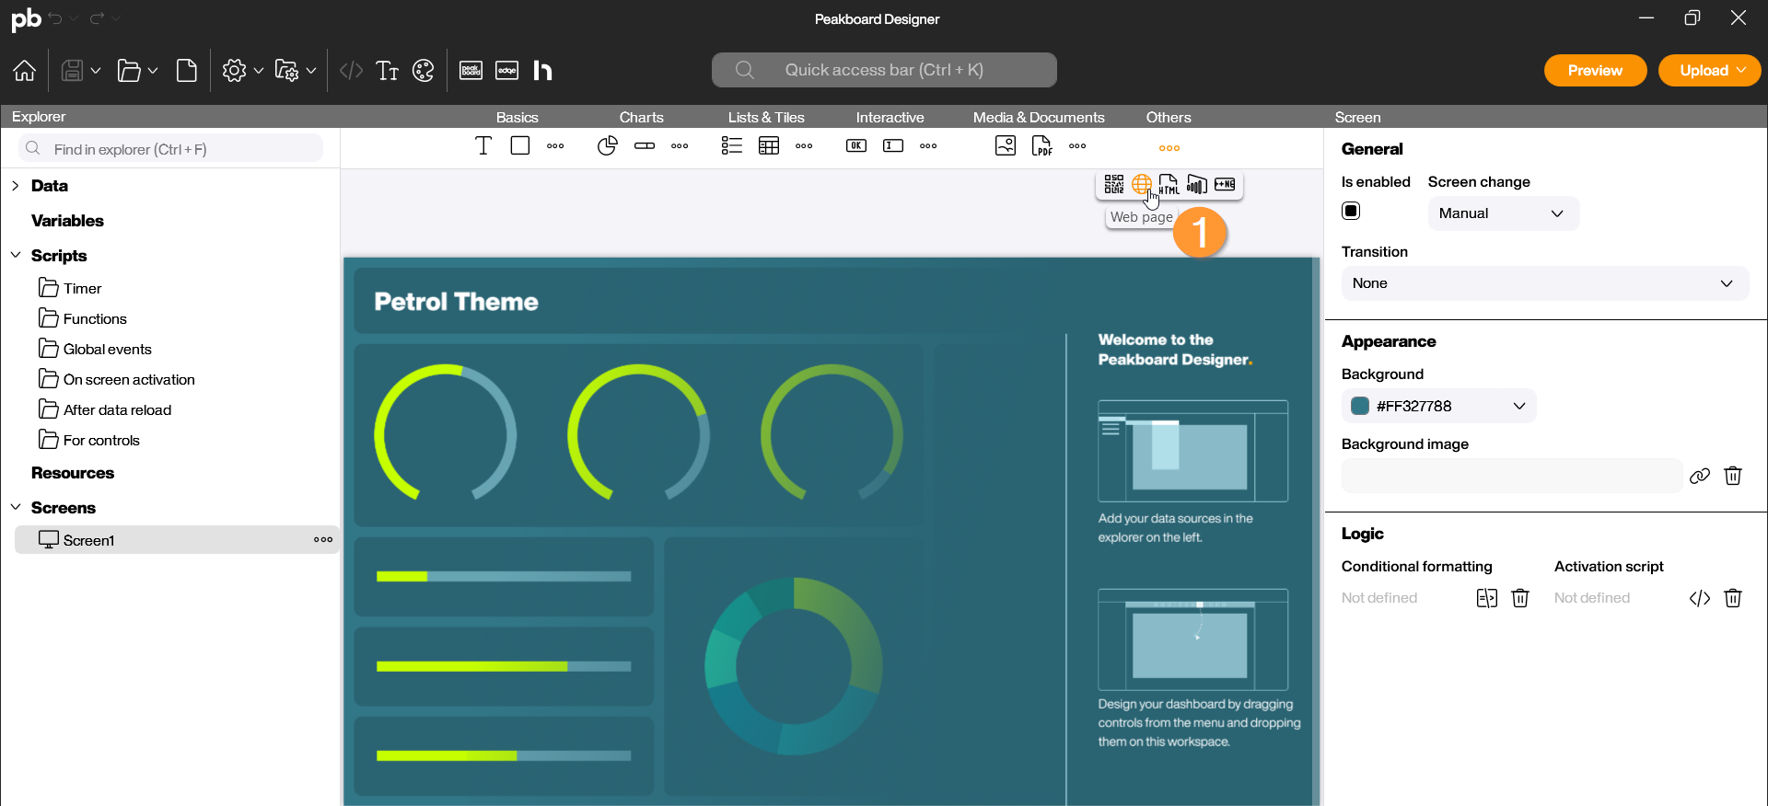Click the Preview button
The height and width of the screenshot is (806, 1768).
pos(1594,71)
